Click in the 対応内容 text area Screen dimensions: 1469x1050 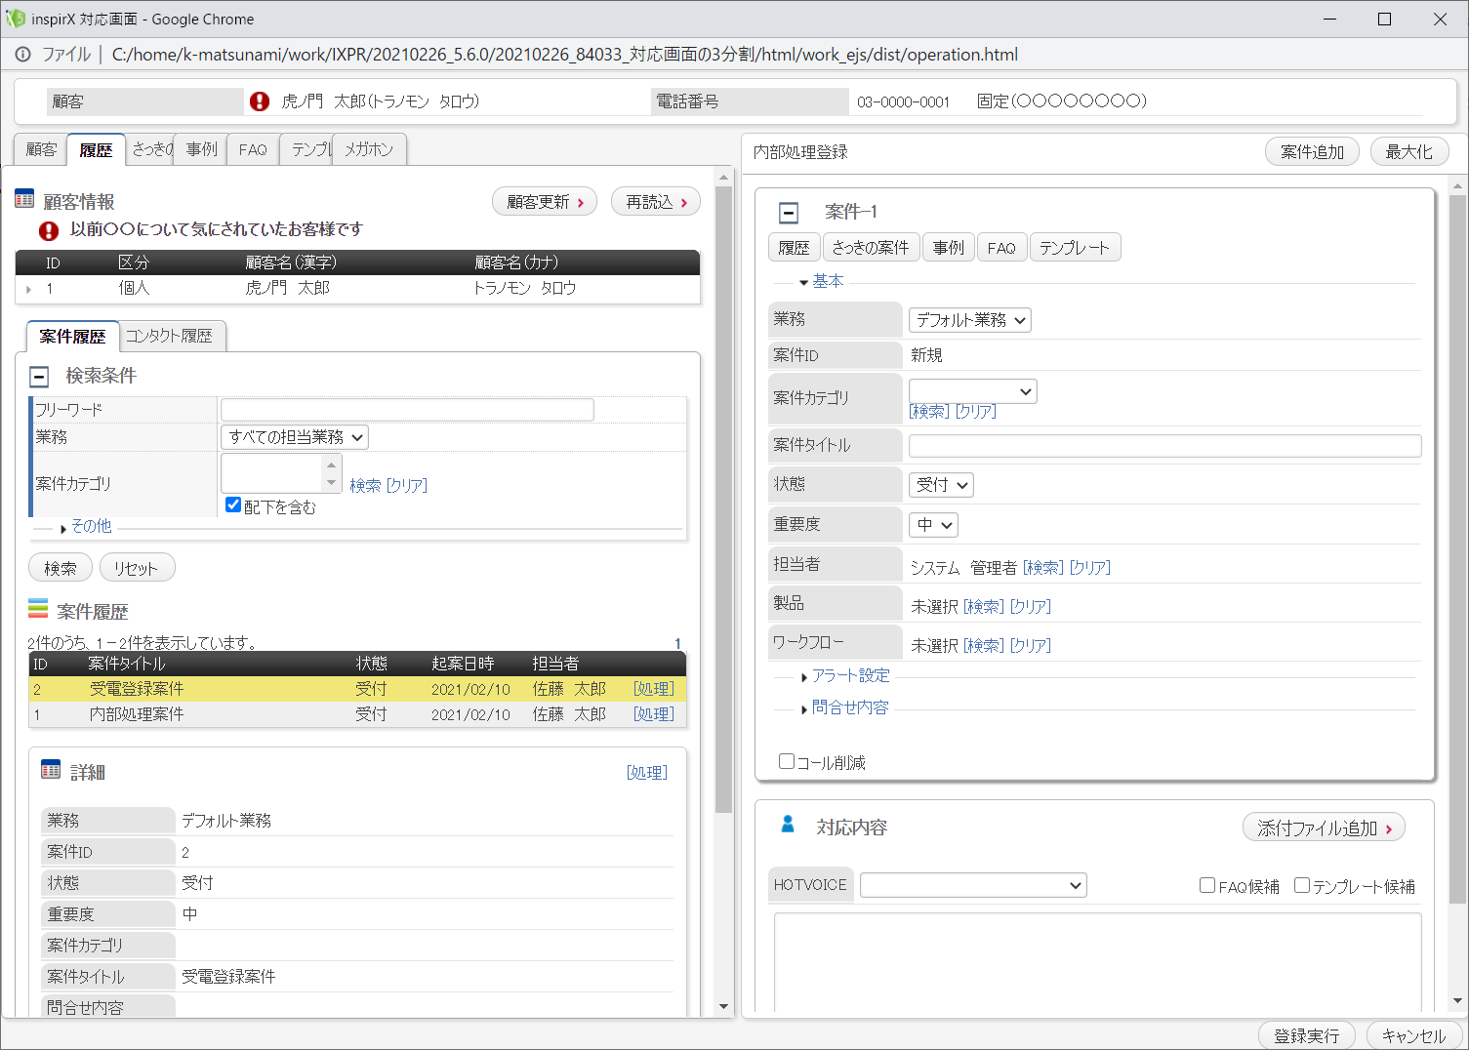pos(1097,961)
